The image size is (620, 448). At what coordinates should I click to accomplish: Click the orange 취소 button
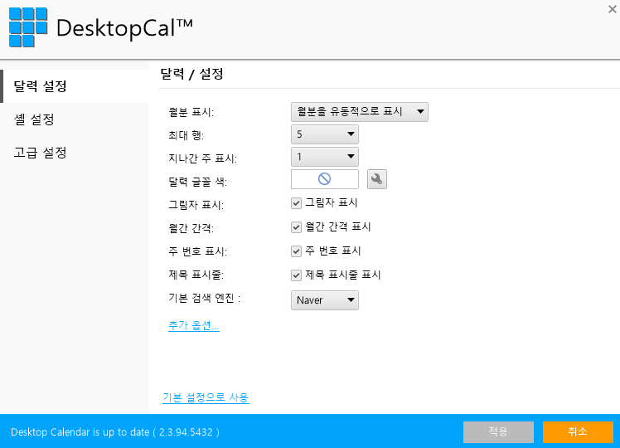(578, 431)
